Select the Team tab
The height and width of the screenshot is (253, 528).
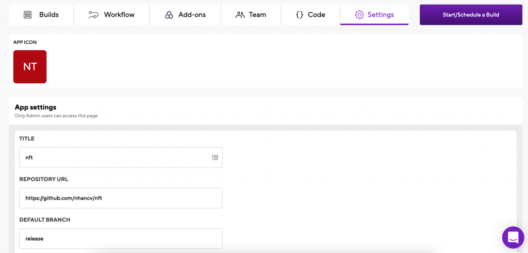tap(251, 15)
